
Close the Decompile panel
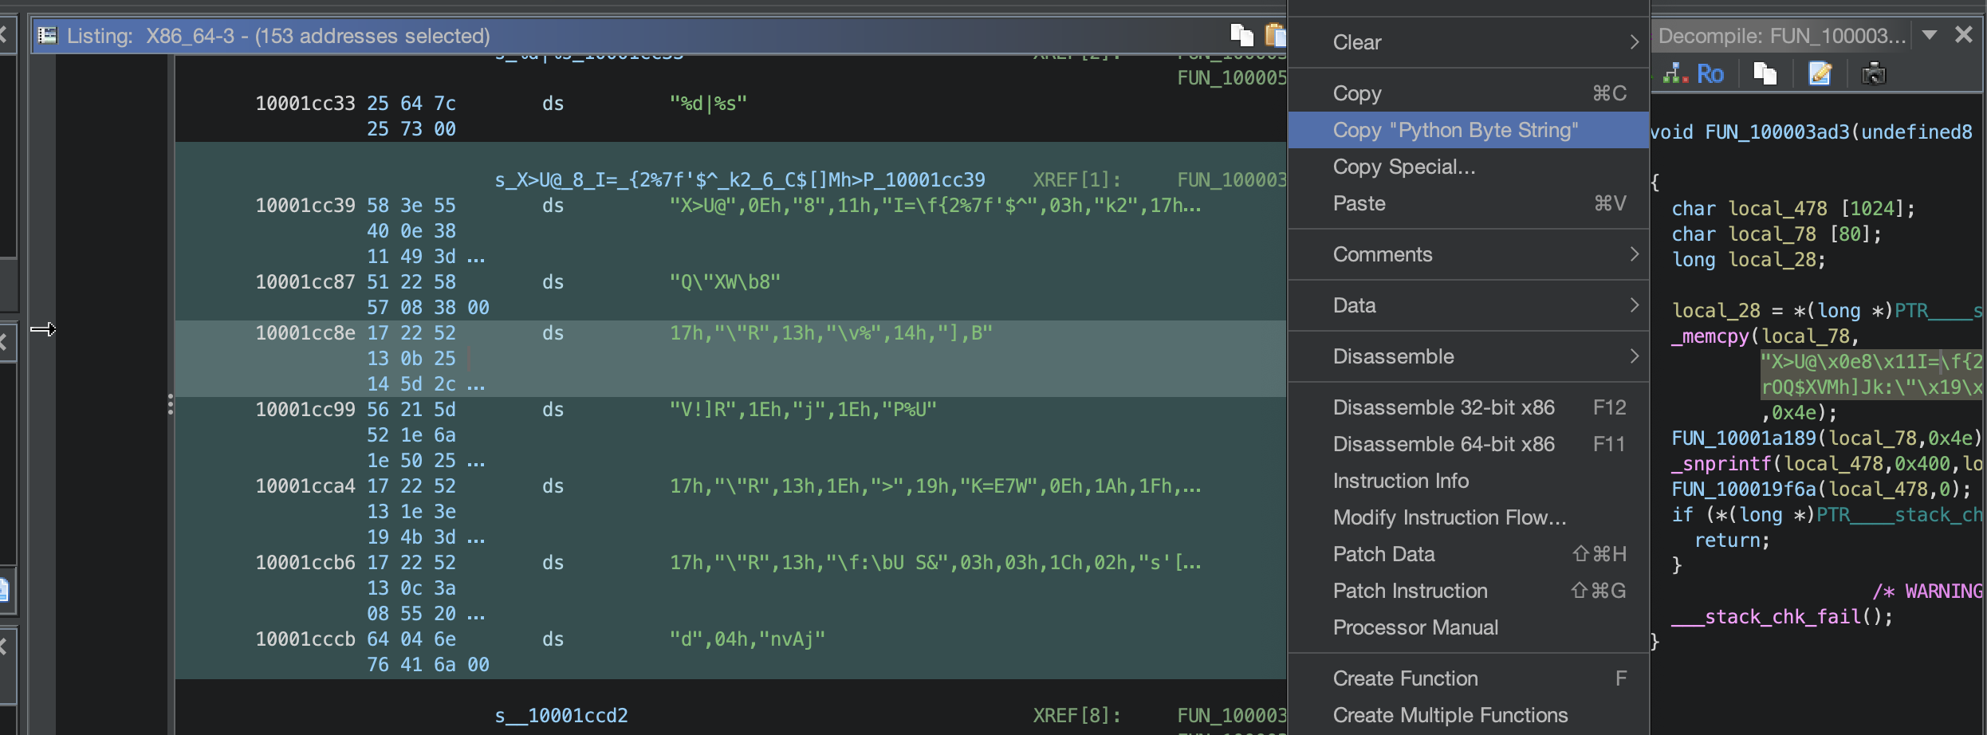pos(1964,35)
